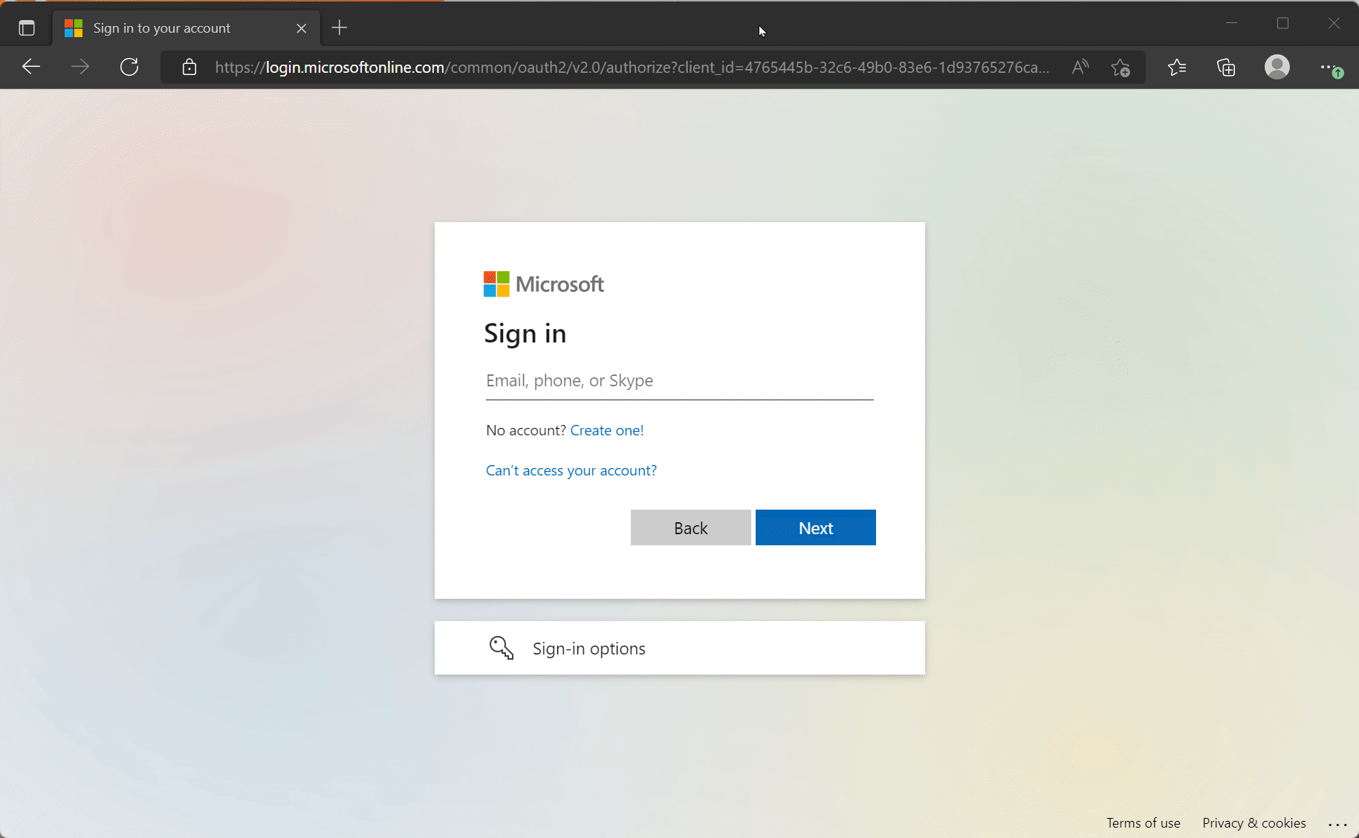Open the Favorites list icon

(1177, 68)
